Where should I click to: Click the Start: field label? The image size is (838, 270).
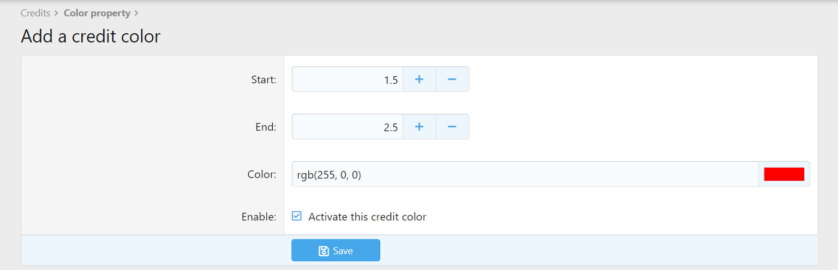pyautogui.click(x=264, y=80)
